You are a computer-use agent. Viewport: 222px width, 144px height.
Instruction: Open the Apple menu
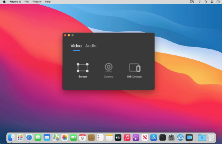(x=4, y=2)
